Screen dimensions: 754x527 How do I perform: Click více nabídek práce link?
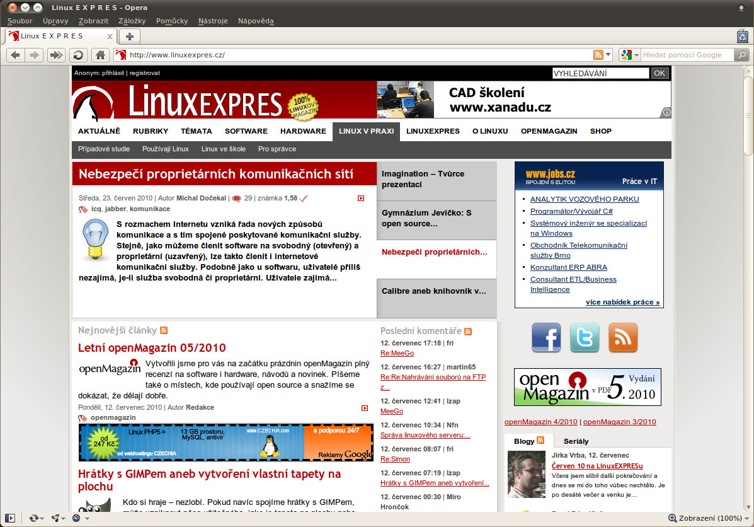click(x=622, y=302)
